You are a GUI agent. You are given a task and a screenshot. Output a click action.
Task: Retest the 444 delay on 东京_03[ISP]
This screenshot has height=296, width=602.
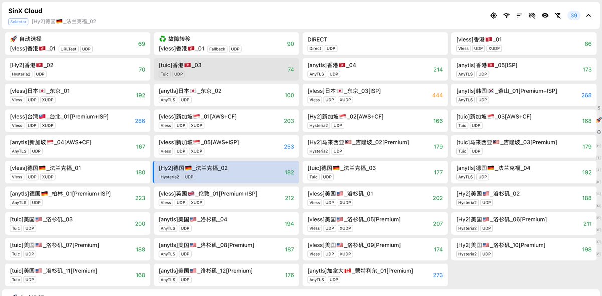coord(437,95)
